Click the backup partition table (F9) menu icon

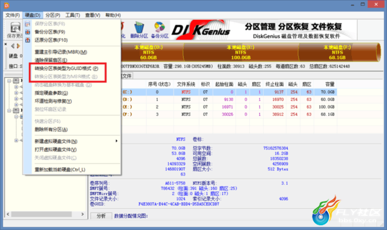28,32
